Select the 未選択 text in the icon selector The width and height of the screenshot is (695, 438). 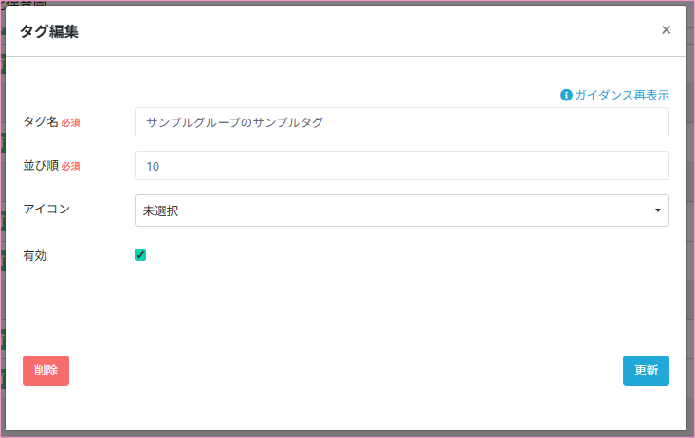click(161, 210)
